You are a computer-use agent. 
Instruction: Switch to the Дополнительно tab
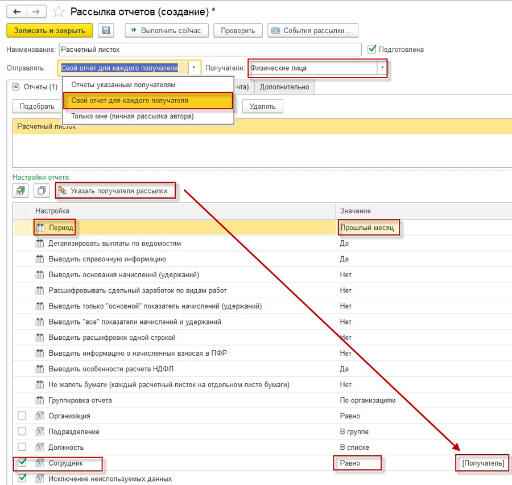(284, 87)
